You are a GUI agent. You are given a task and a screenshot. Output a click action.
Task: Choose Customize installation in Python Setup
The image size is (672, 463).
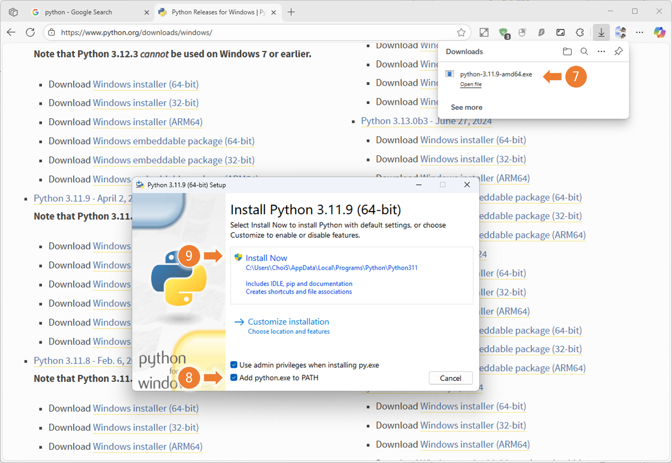pyautogui.click(x=288, y=322)
